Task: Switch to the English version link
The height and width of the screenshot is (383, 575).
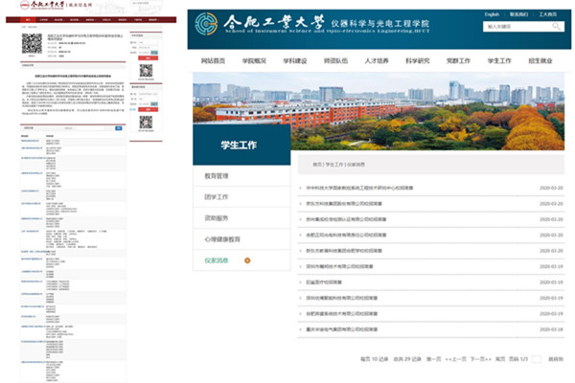Action: [493, 14]
